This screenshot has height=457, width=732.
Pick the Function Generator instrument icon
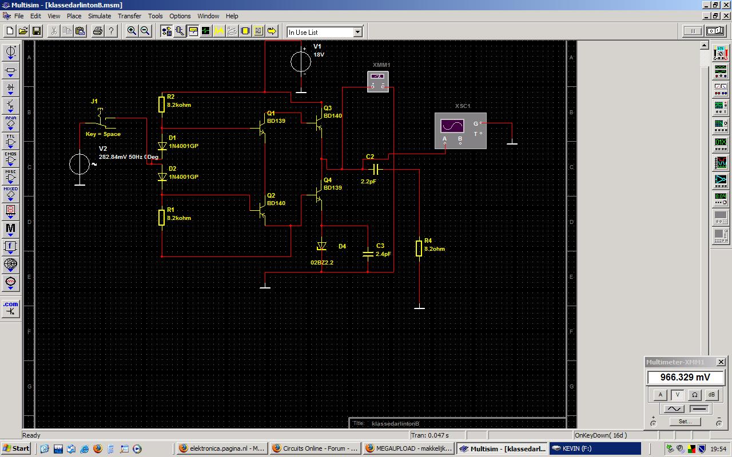[x=721, y=72]
